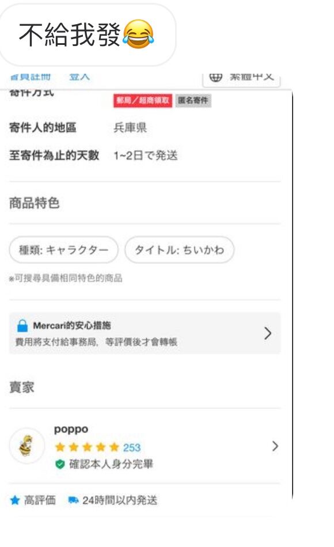334x547 pixels.
Task: Open seller review count 253
Action: click(x=131, y=447)
